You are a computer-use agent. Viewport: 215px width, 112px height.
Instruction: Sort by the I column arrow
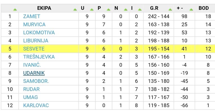pyautogui.click(x=140, y=10)
